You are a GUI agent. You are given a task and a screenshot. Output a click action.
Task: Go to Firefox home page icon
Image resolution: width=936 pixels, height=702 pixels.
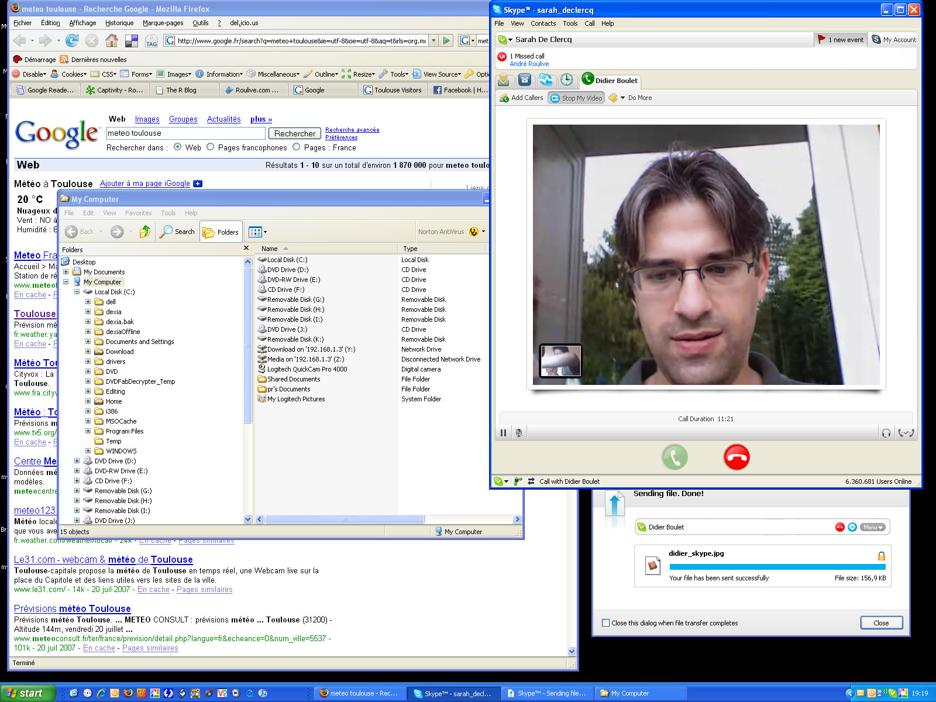111,40
